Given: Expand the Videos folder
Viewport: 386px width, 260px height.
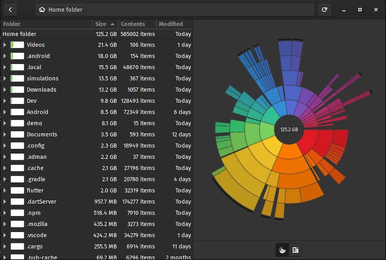Looking at the screenshot, I should click(x=4, y=45).
